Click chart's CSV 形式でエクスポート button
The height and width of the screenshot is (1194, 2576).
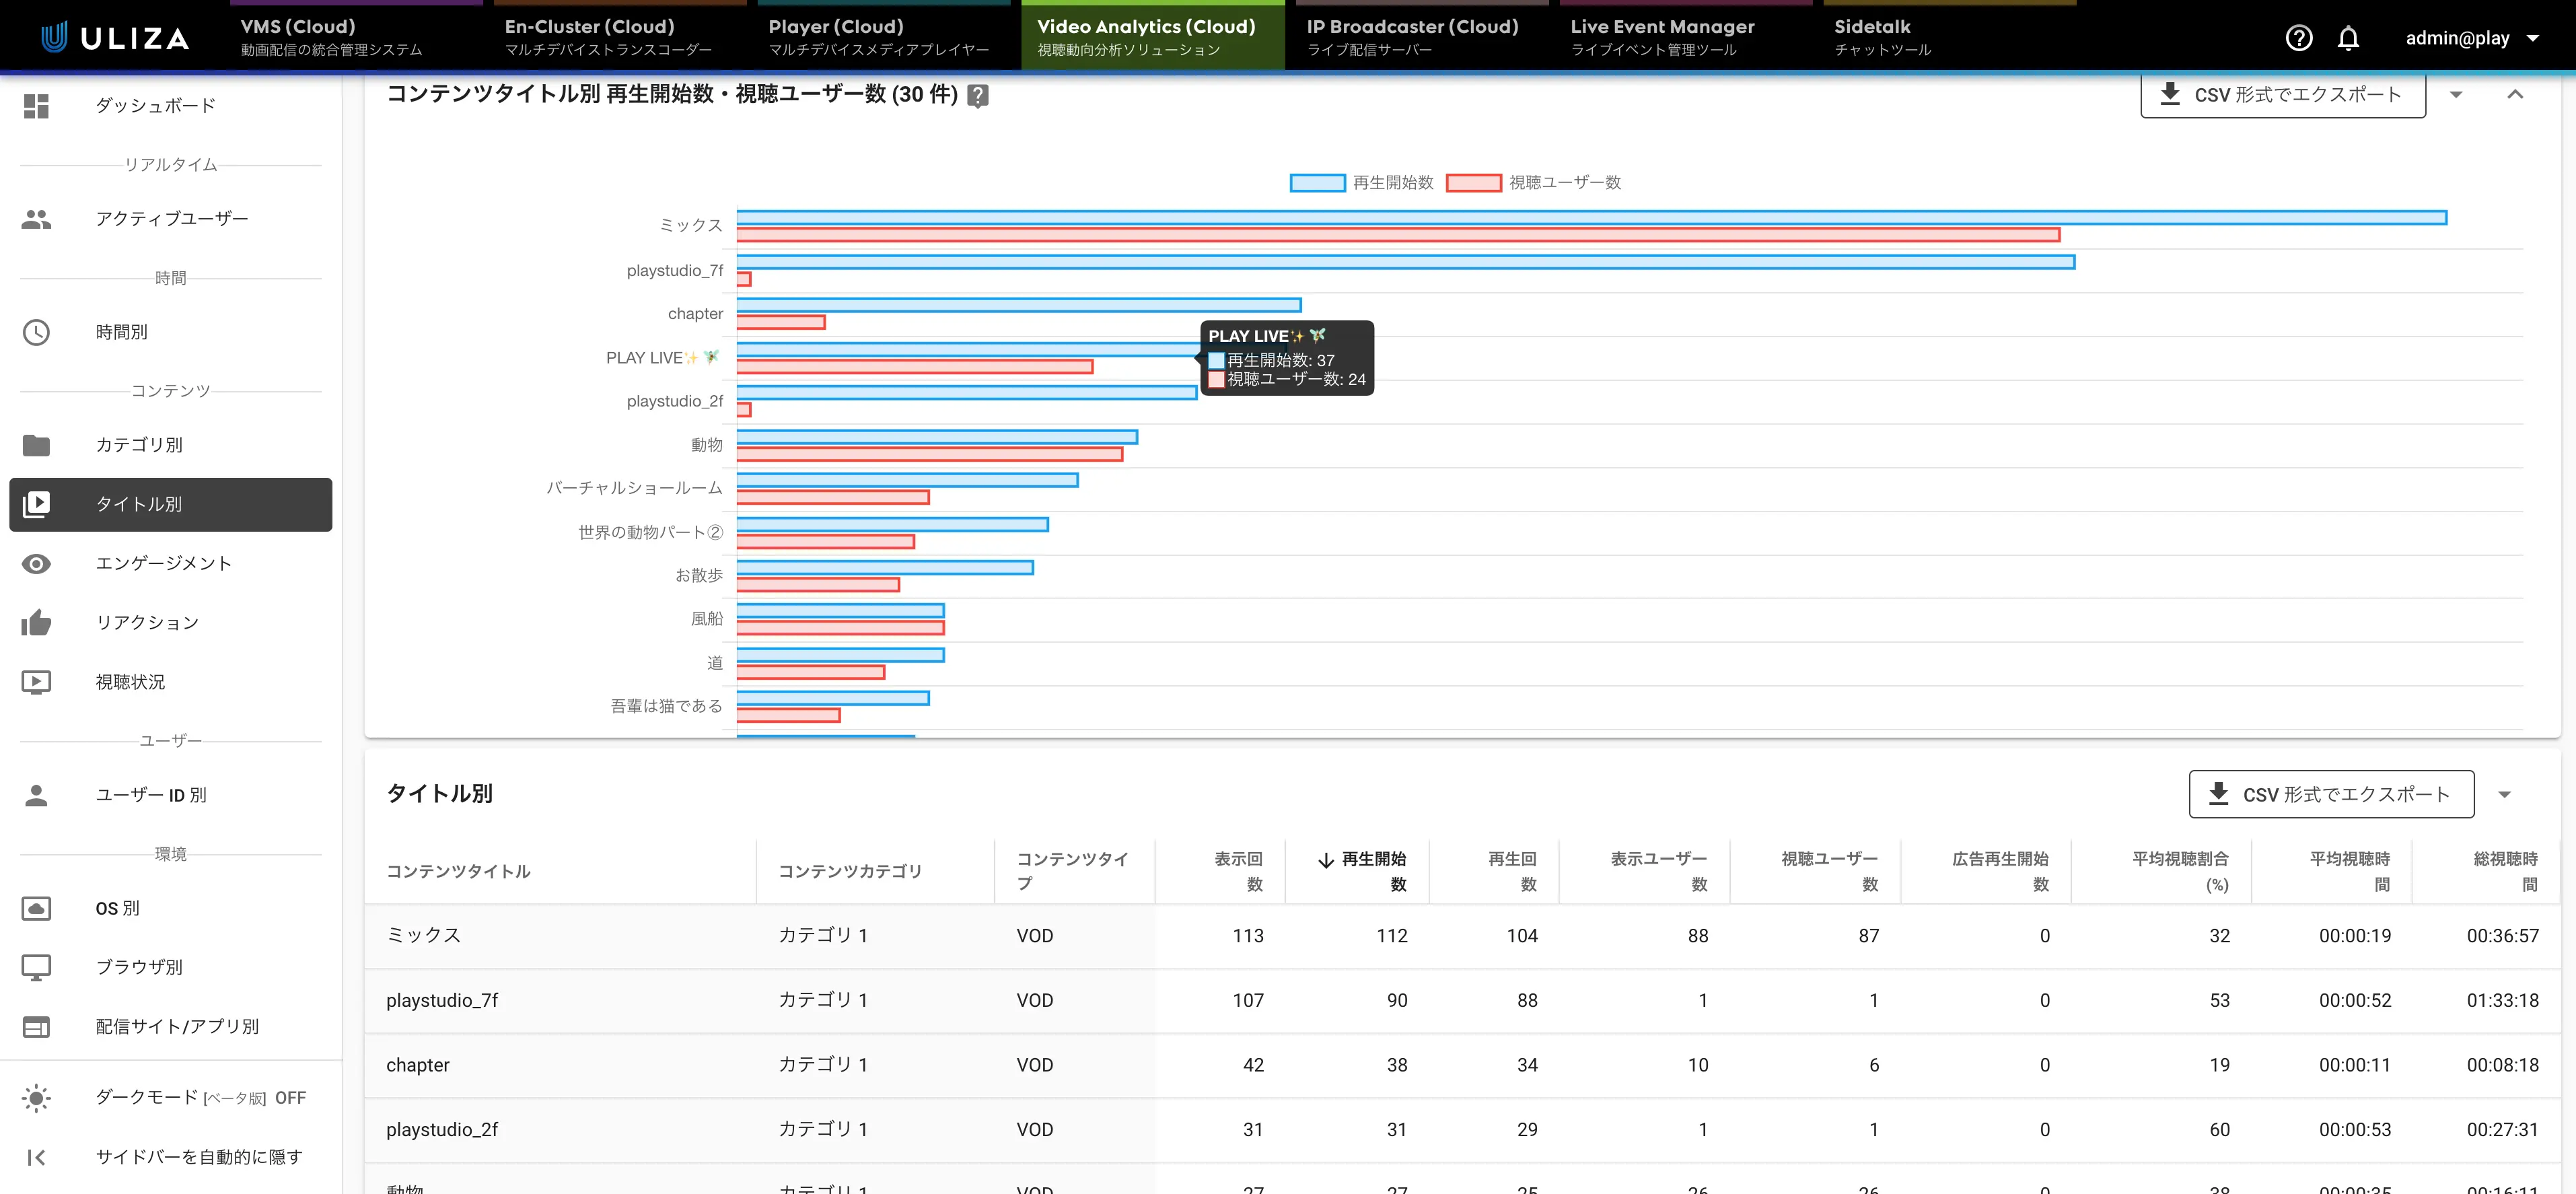pos(2283,94)
